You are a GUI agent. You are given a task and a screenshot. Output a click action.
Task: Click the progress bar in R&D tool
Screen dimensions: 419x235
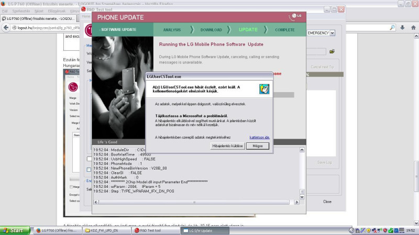325,74
